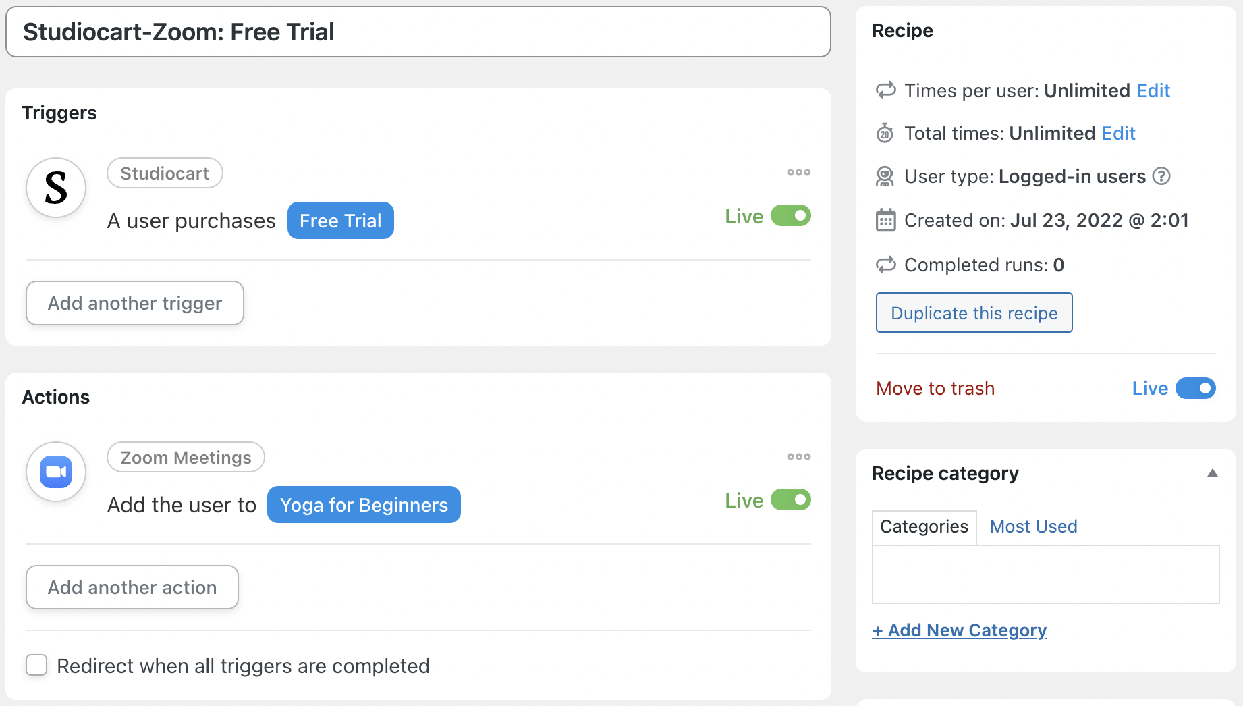Click the Studiocart S logo icon
This screenshot has height=706, width=1243.
coord(56,188)
